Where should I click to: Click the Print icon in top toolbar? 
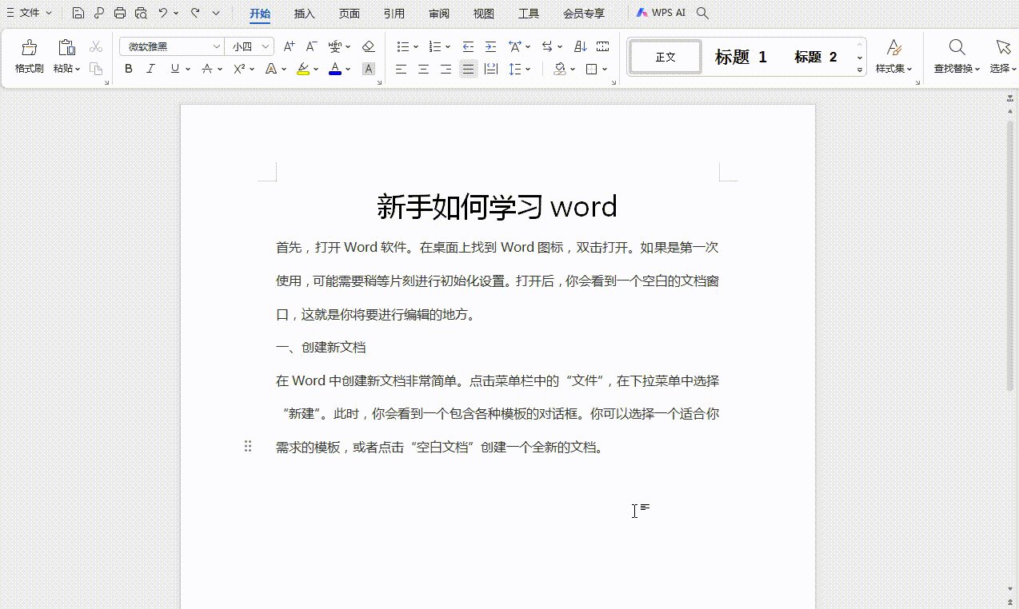[120, 13]
